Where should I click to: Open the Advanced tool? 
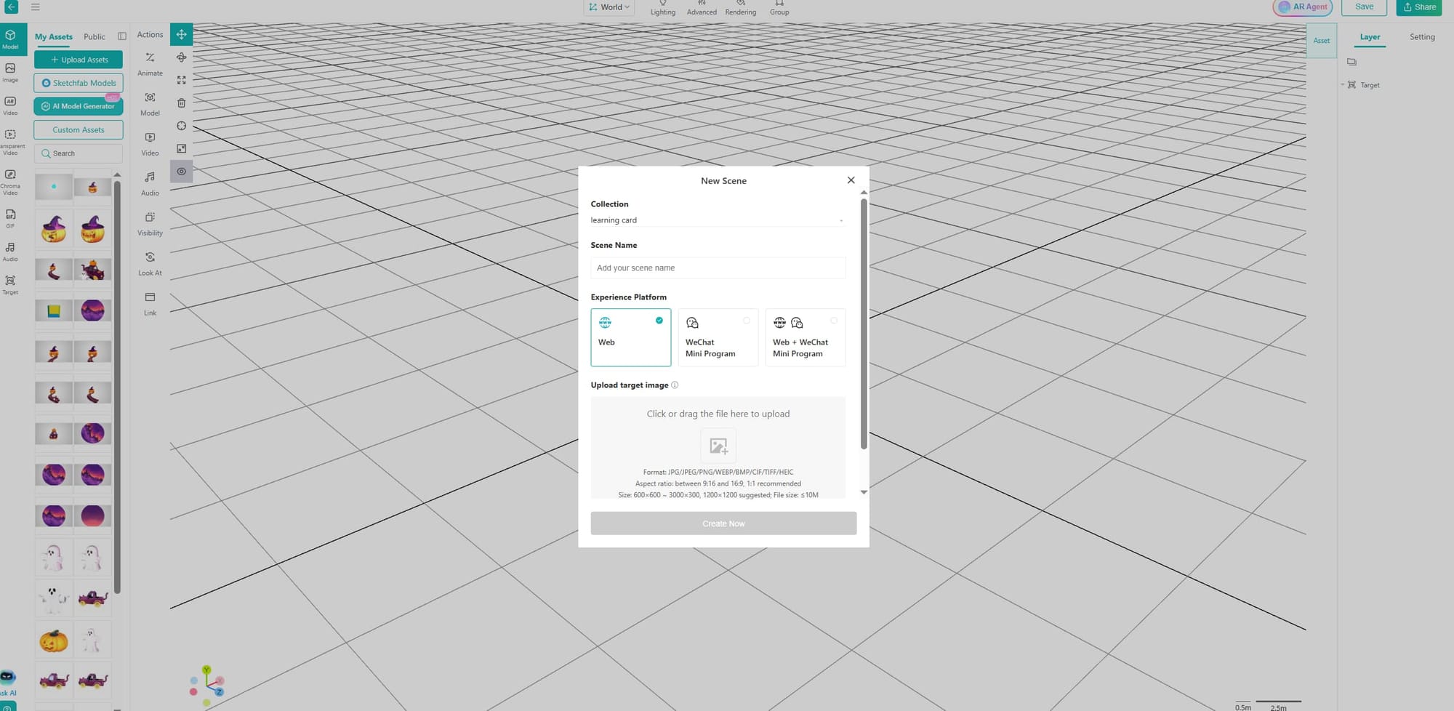click(x=702, y=8)
